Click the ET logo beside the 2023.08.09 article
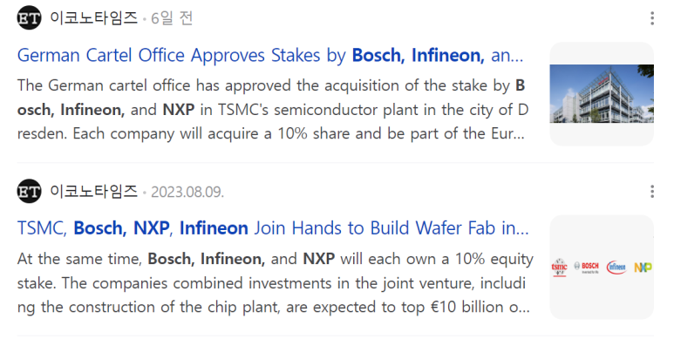The image size is (674, 339). tap(30, 191)
